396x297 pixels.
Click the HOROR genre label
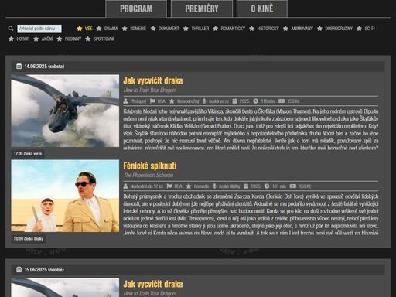(x=23, y=39)
